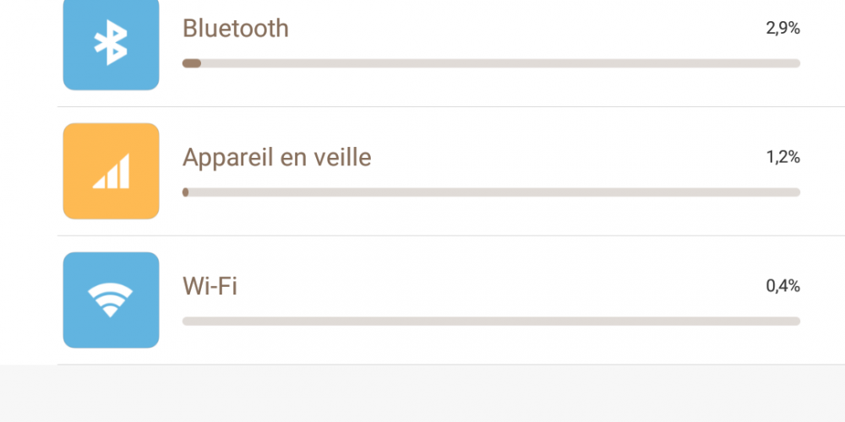Click the Wi-Fi usage progress bar
This screenshot has width=845, height=422.
pos(491,322)
